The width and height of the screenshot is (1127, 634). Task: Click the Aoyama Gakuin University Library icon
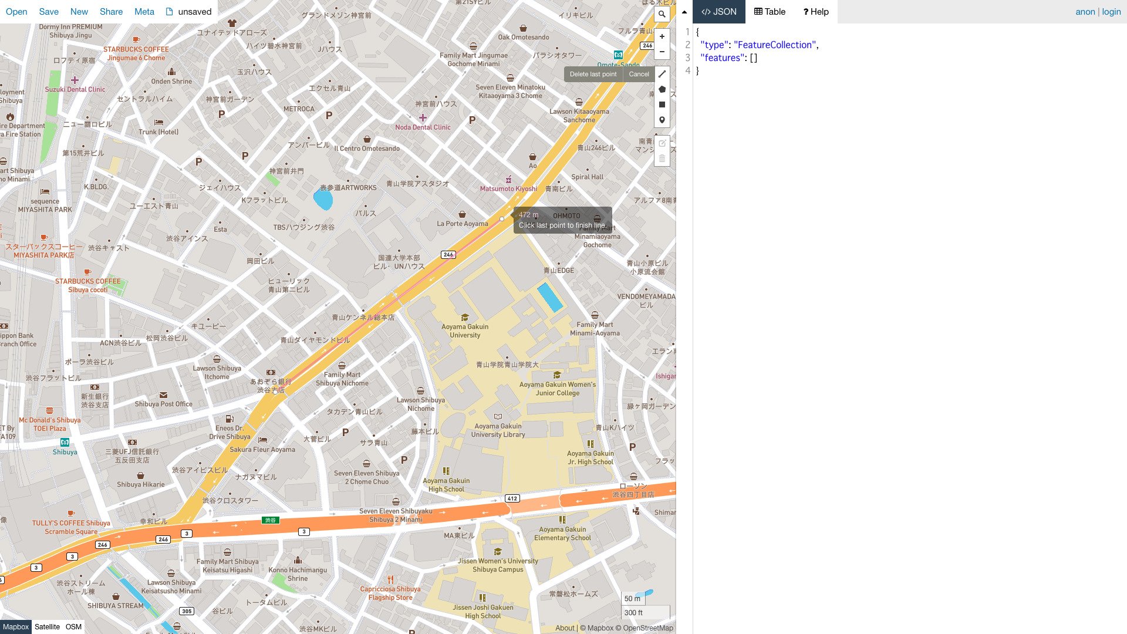click(x=498, y=417)
